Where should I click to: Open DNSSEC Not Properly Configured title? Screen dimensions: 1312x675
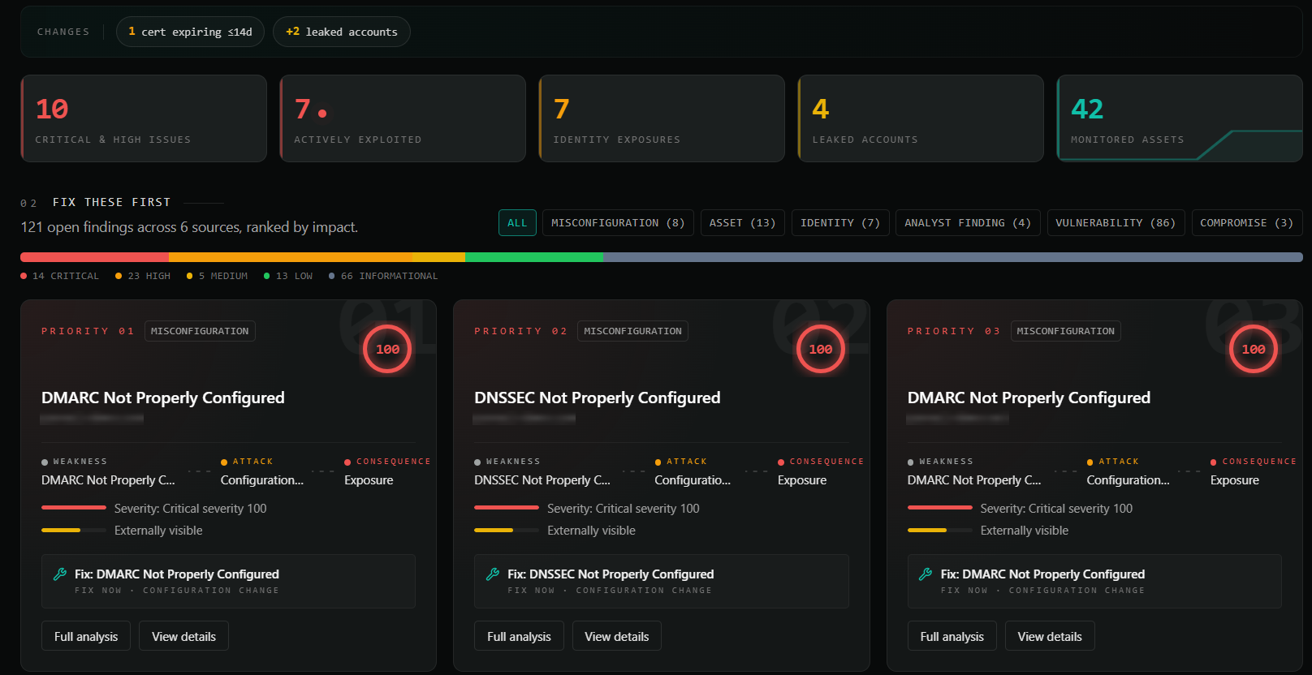point(598,398)
